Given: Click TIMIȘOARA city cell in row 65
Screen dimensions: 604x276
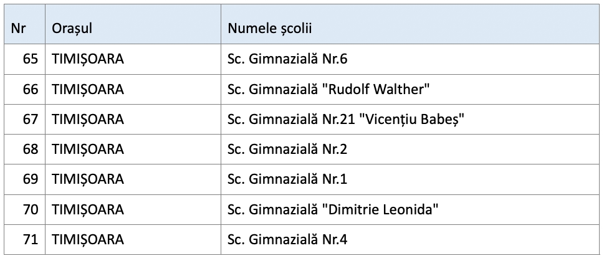Looking at the screenshot, I should point(88,59).
